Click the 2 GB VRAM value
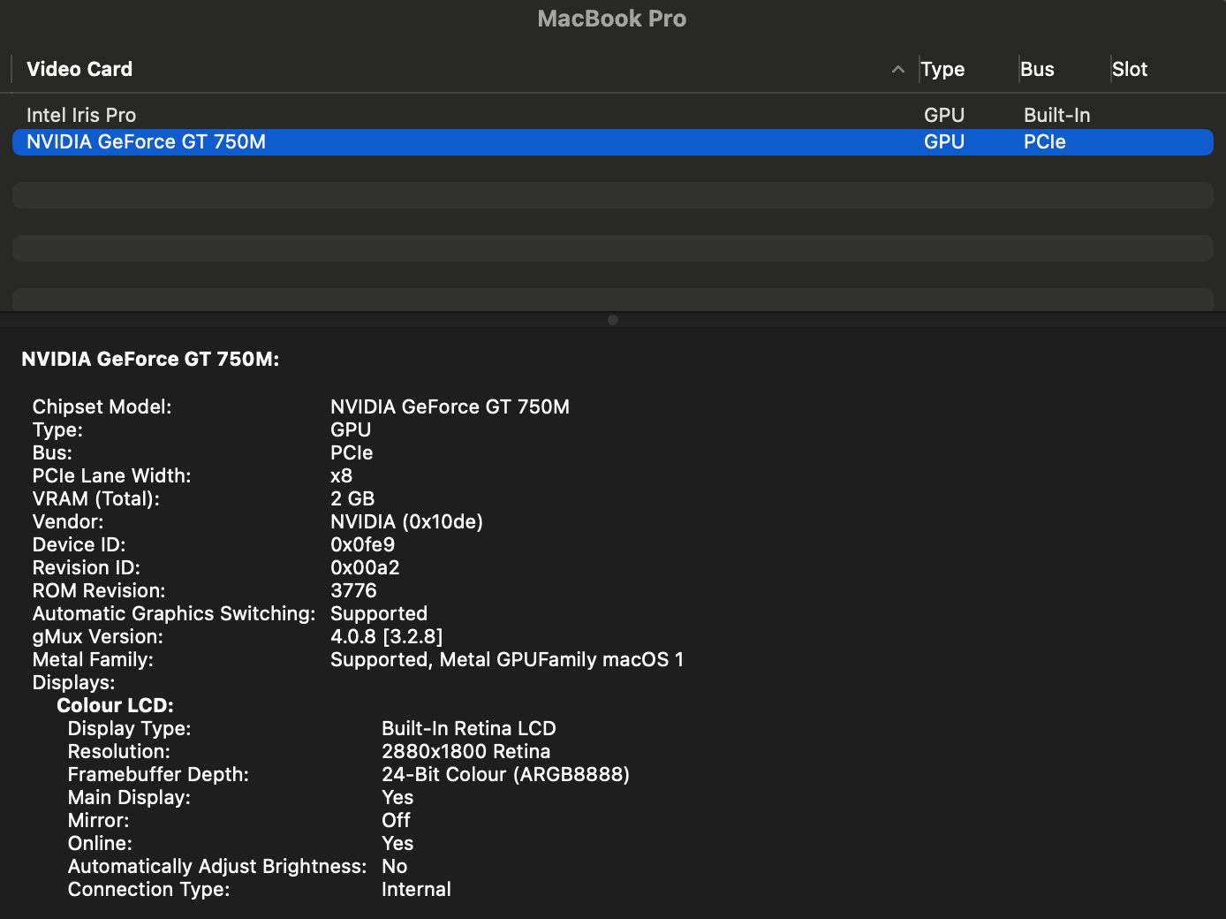1226x919 pixels. tap(352, 498)
